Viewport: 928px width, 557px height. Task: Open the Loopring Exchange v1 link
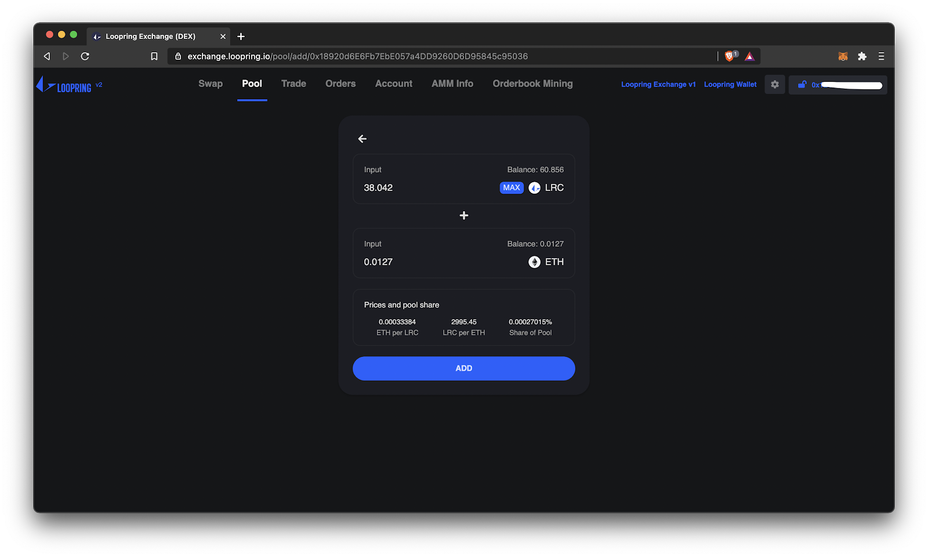click(658, 85)
